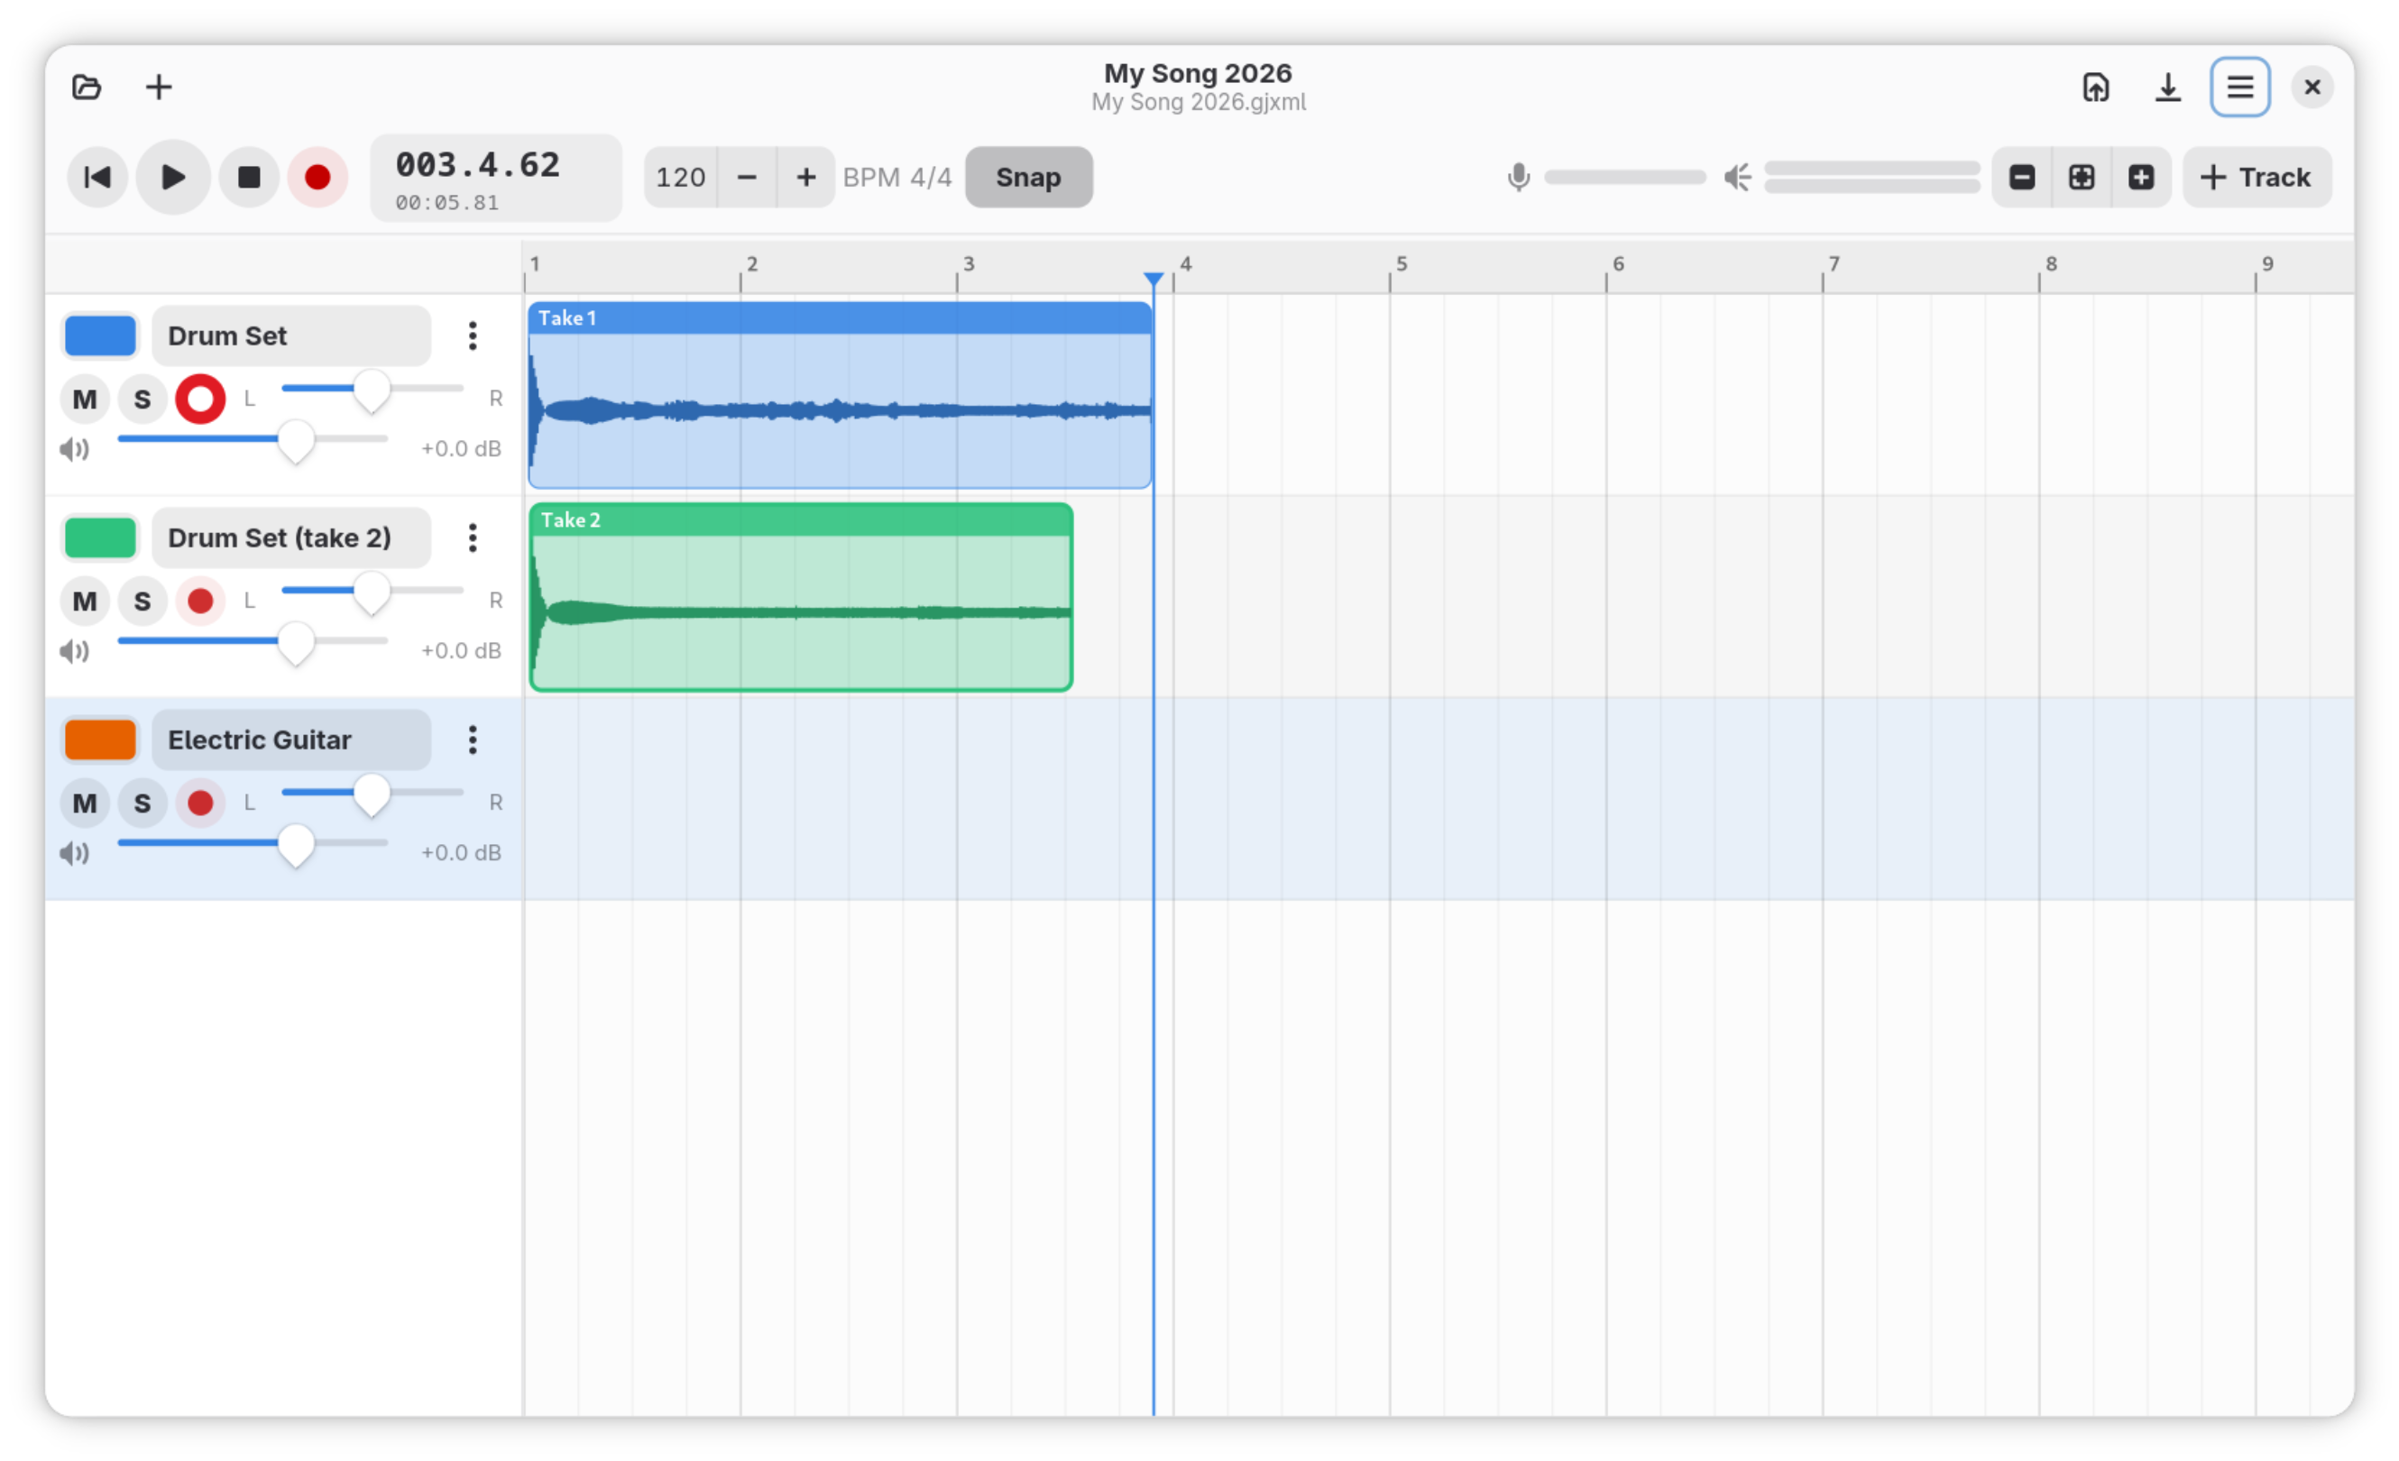Open Drum Set (take 2) options menu

coord(473,538)
